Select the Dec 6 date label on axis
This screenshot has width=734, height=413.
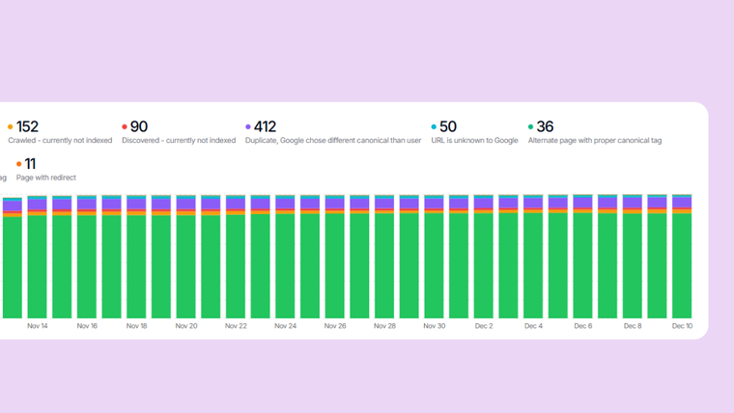582,326
